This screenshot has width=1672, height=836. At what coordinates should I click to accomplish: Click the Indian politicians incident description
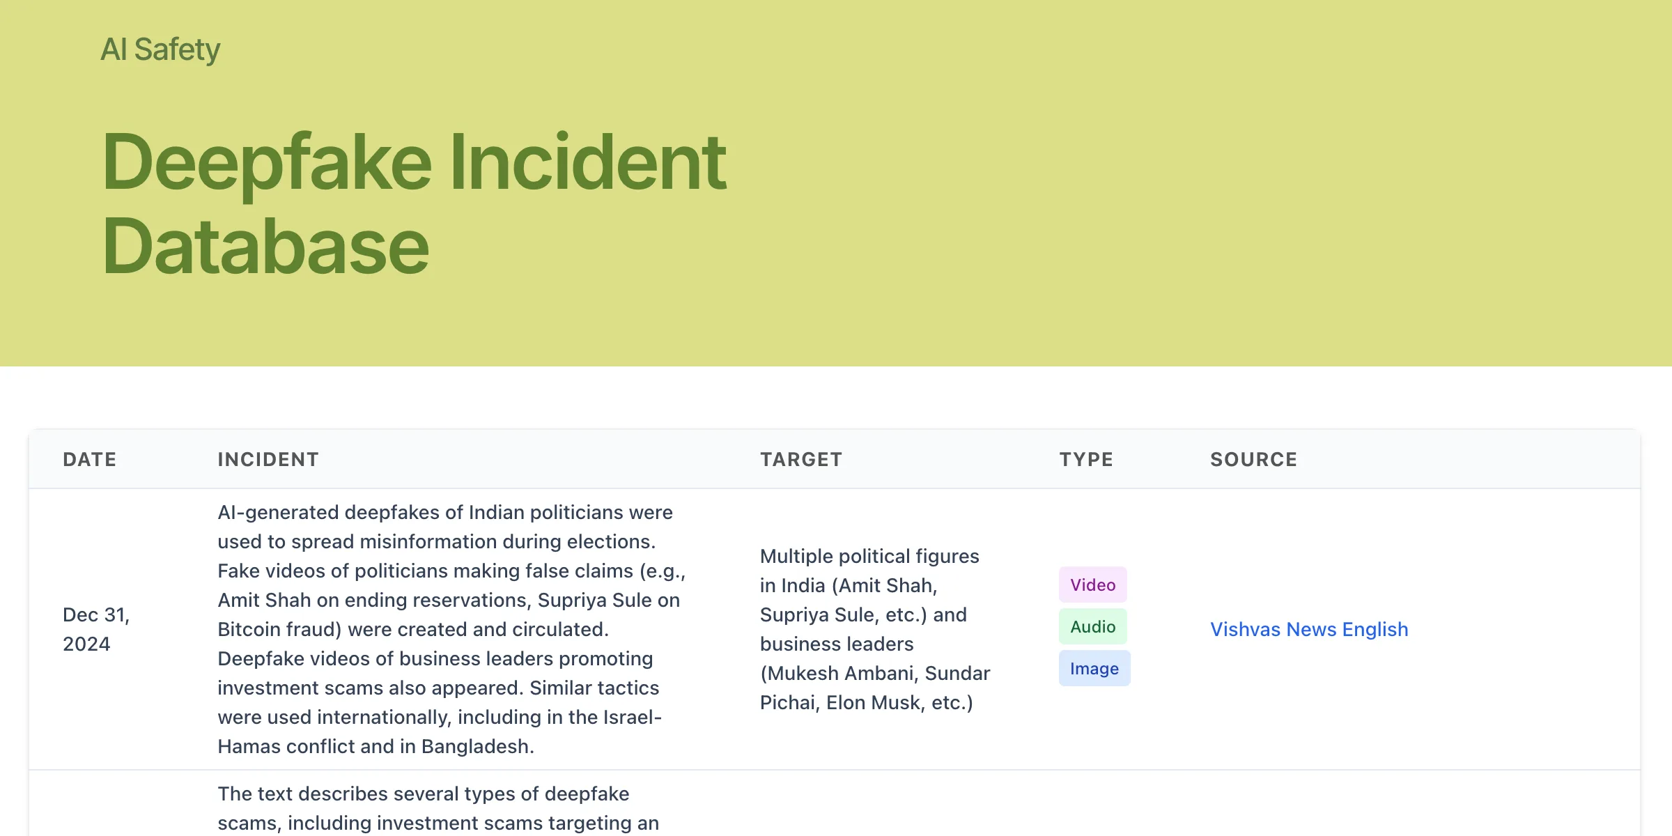444,512
